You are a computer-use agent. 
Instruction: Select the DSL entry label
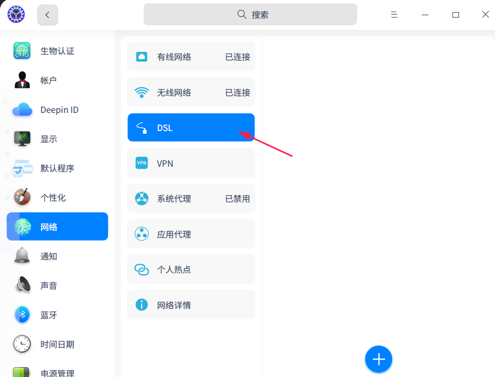(x=165, y=128)
